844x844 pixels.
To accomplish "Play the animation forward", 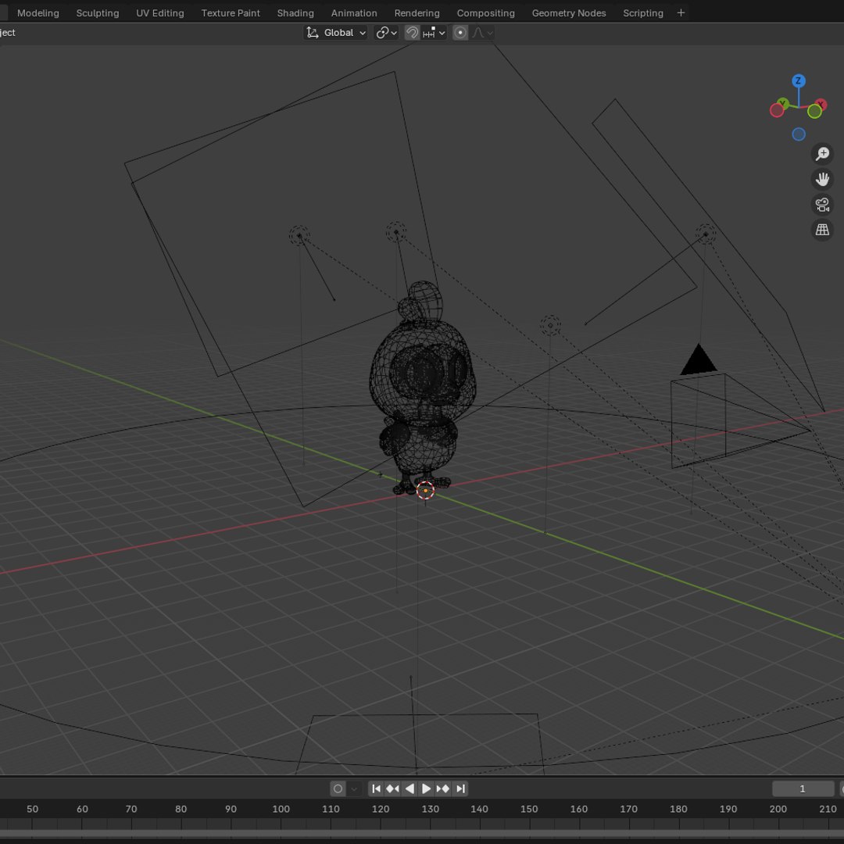I will click(426, 789).
